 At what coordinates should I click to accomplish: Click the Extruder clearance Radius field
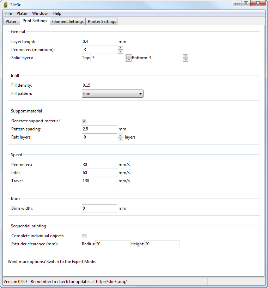click(x=113, y=244)
